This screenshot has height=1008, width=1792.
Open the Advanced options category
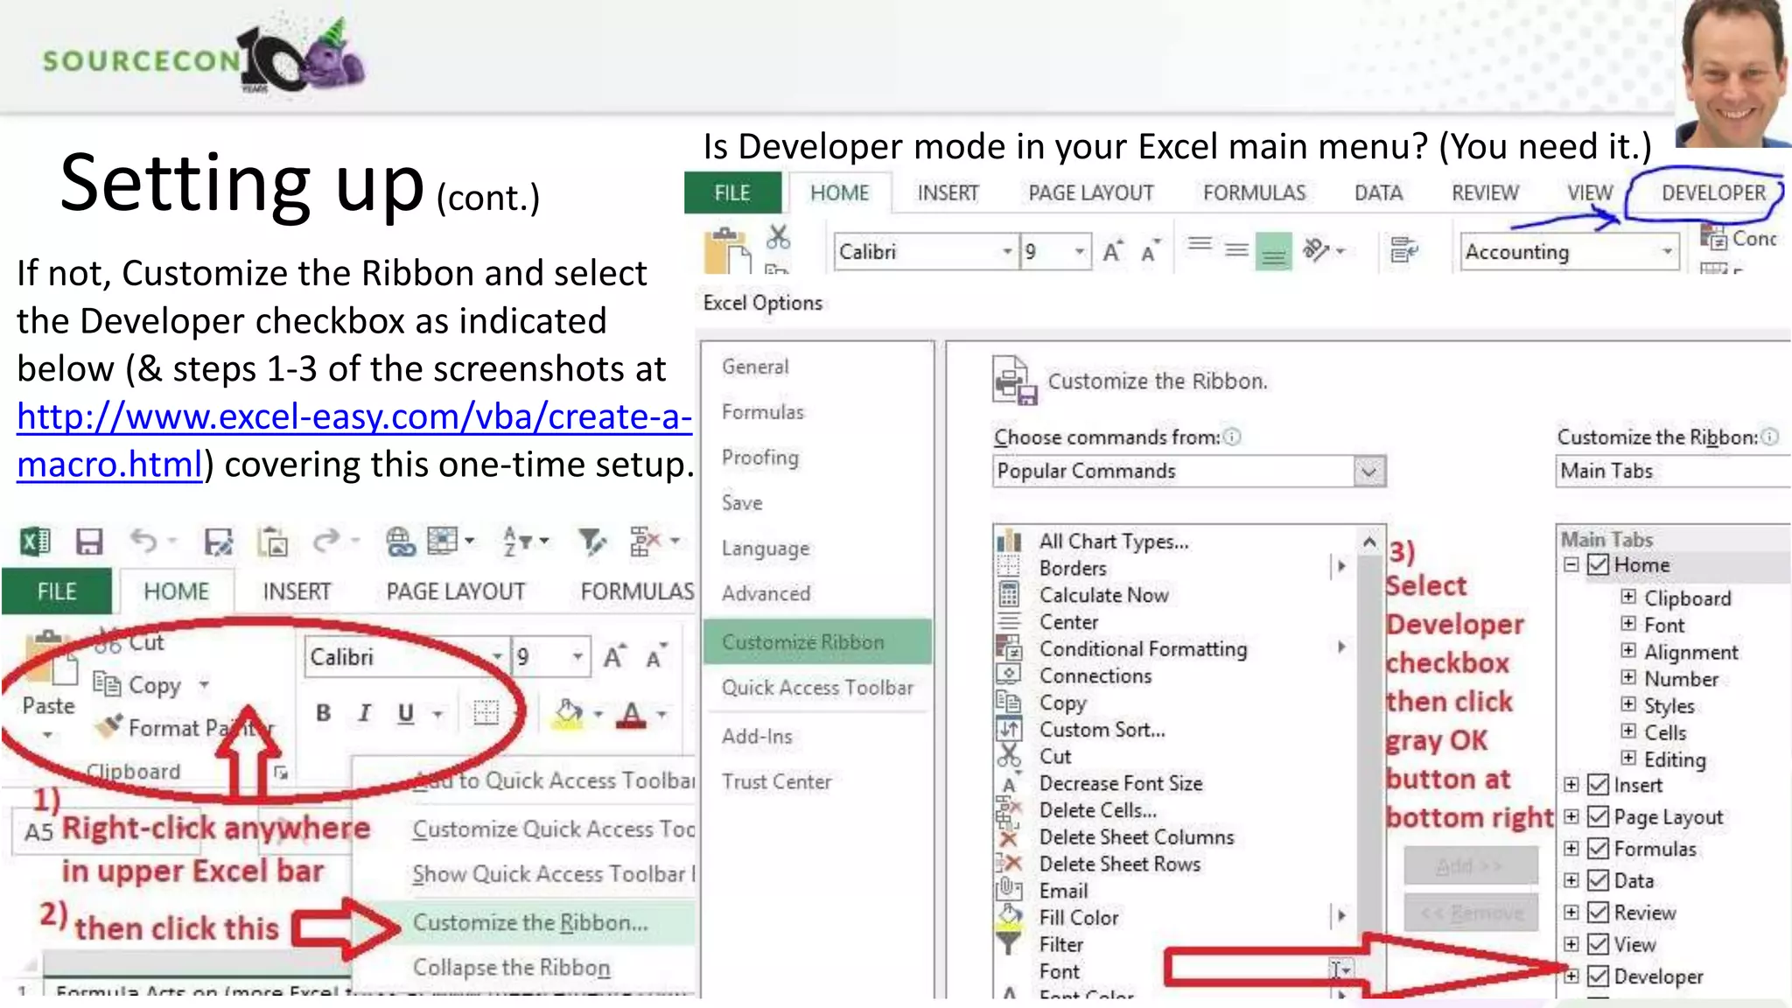tap(766, 593)
